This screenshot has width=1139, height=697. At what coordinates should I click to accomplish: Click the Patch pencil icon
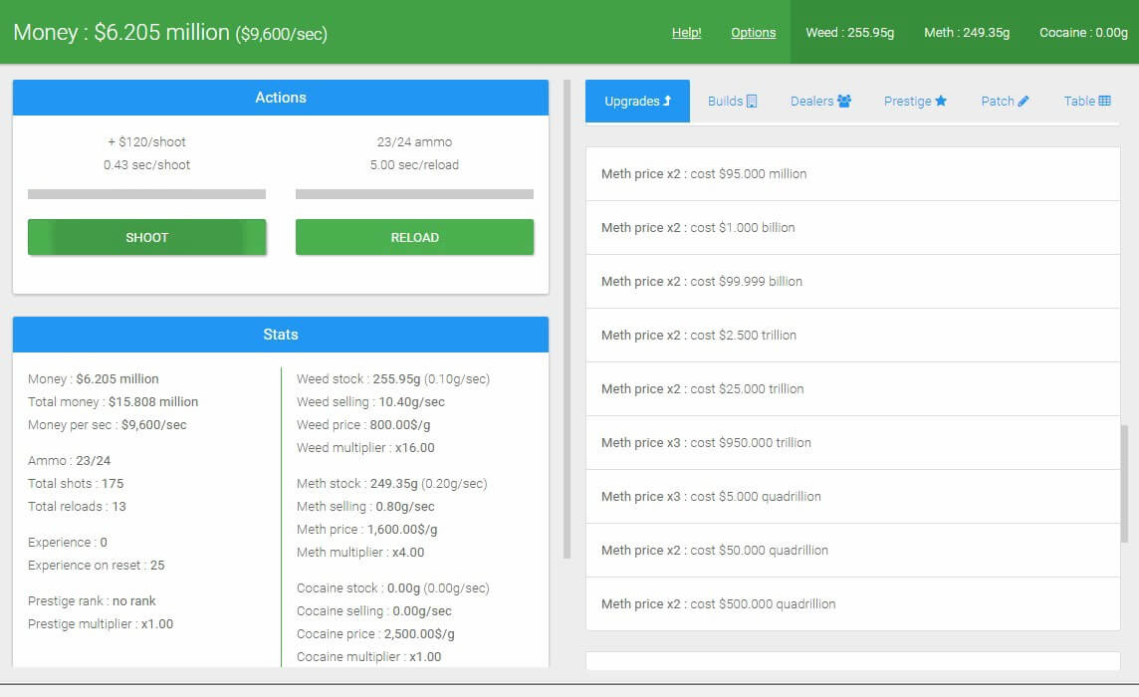click(x=1024, y=102)
